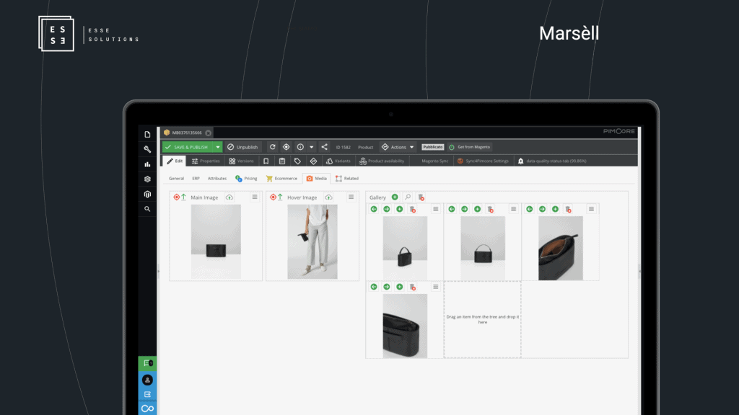The height and width of the screenshot is (415, 739).
Task: Switch to the Properties tab
Action: point(206,161)
